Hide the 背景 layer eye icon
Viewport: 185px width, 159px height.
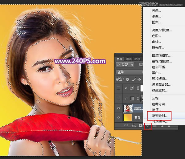[x=118, y=117]
